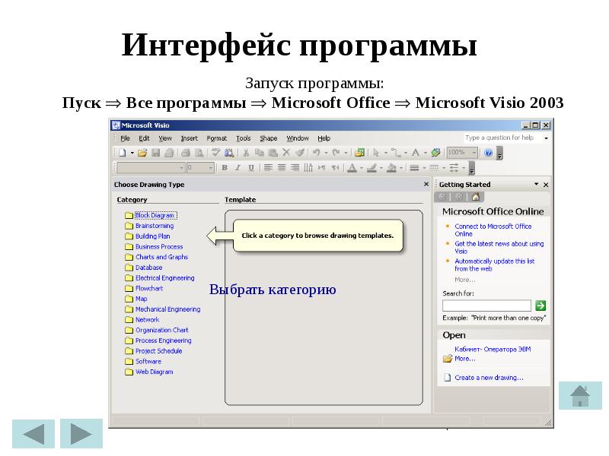Toggle Align Center
This screenshot has height=456, width=609.
282,168
